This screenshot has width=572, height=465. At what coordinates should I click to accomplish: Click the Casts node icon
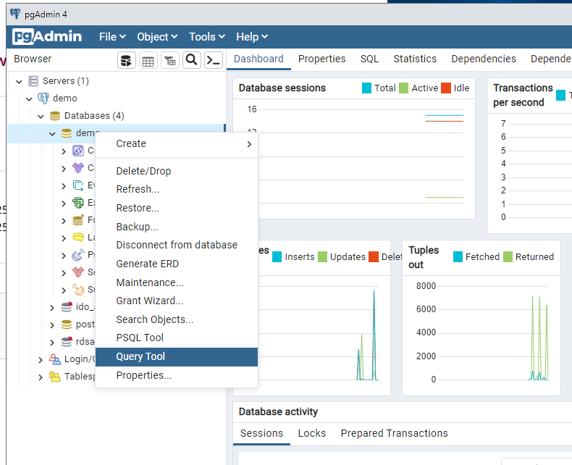coord(78,151)
